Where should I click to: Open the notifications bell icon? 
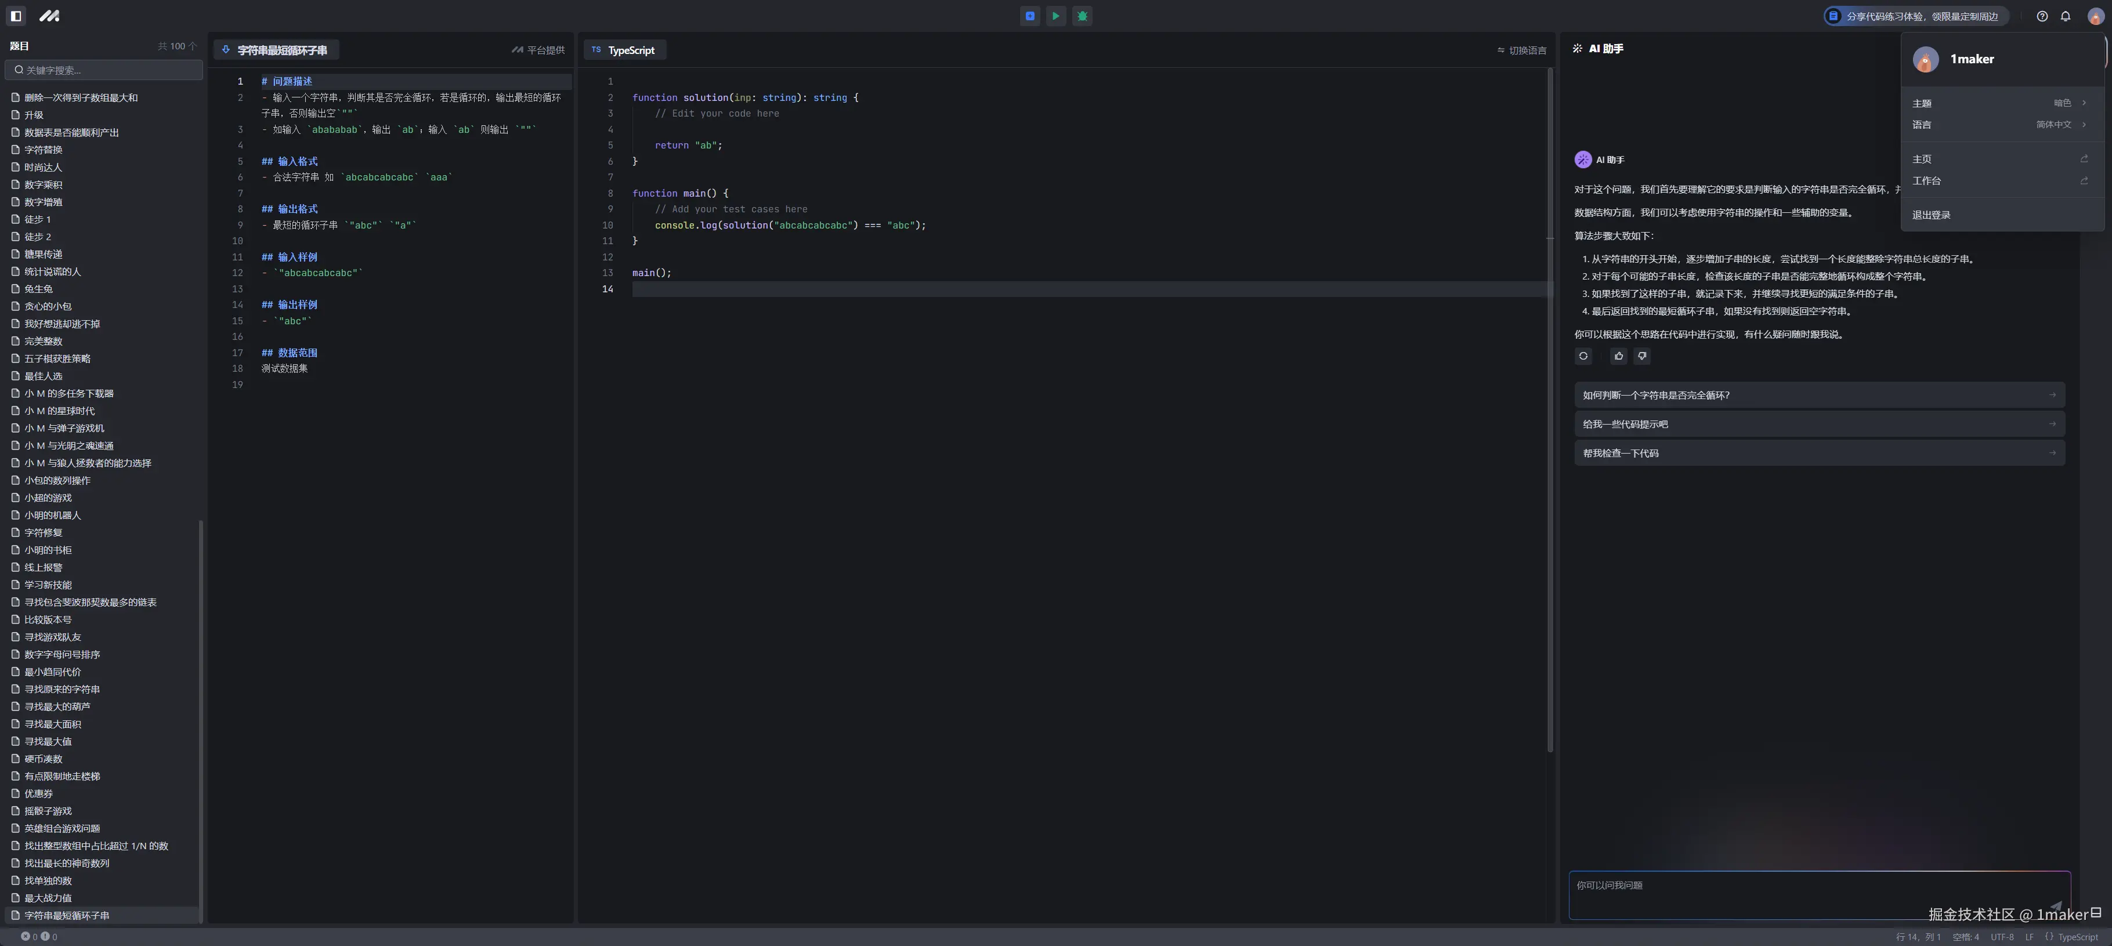2065,16
